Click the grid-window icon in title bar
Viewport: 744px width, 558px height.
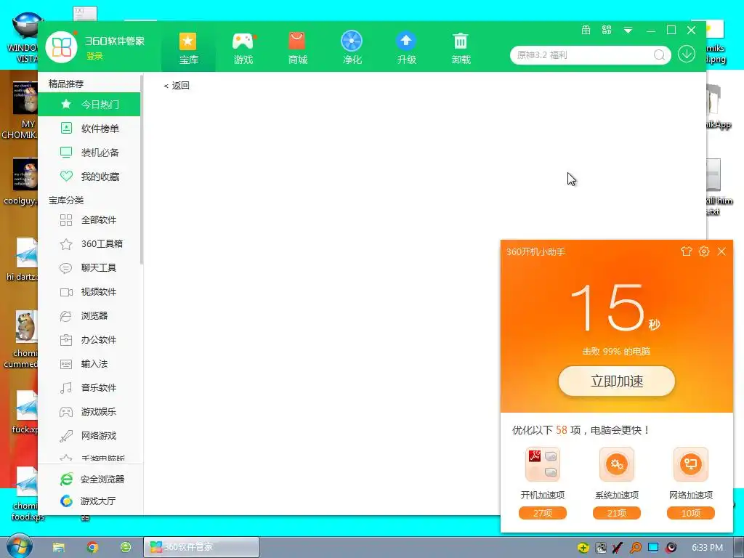coord(586,31)
